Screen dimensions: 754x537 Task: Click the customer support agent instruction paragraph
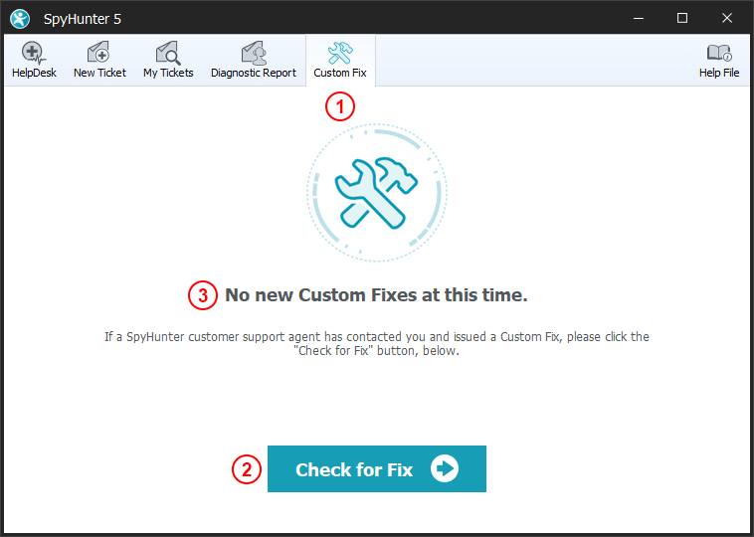pyautogui.click(x=376, y=343)
